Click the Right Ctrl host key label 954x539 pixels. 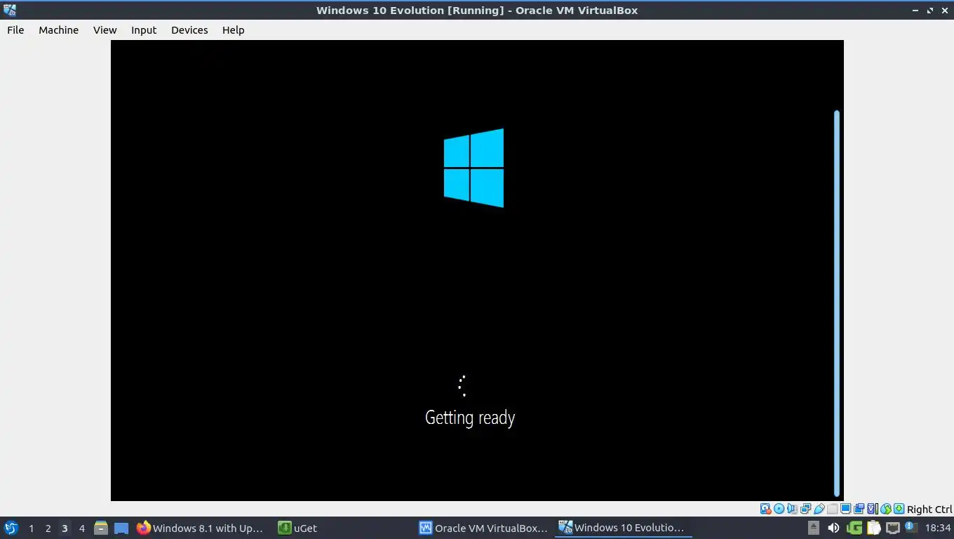coord(929,510)
